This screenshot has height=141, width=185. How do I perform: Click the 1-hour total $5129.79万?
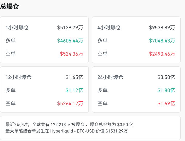pyautogui.click(x=70, y=28)
